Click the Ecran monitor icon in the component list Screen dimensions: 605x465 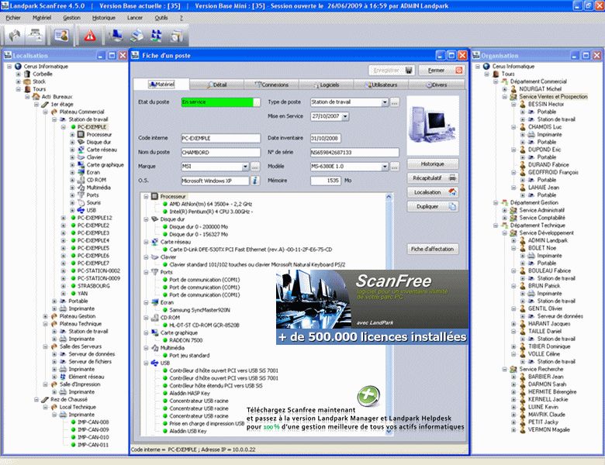(x=154, y=302)
